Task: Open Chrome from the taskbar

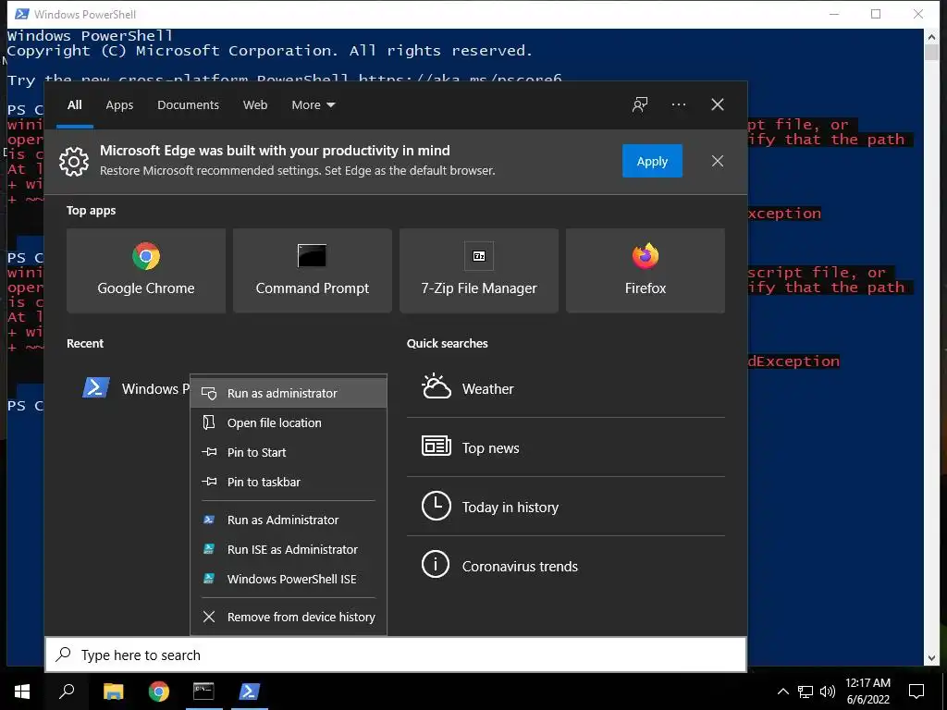Action: coord(159,692)
